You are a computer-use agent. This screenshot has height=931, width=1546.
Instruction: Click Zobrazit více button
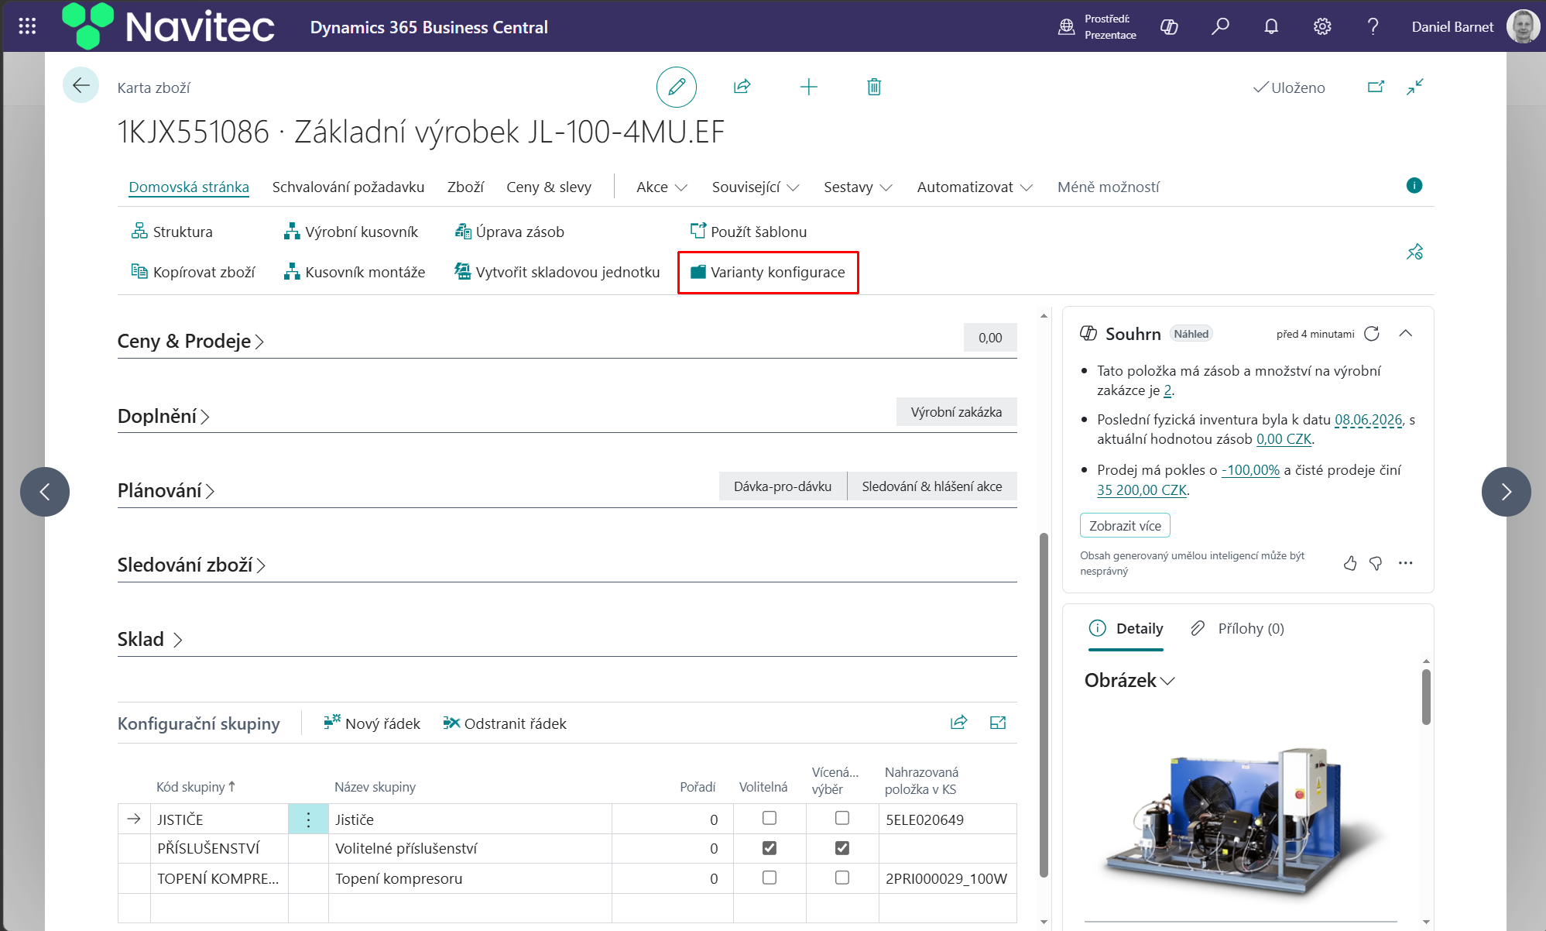tap(1125, 525)
